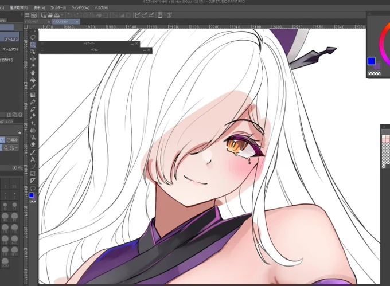Collapse the tool palette minimize bar

(32, 32)
